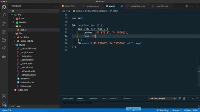Open the Manage gear icon
200x112 pixels.
coord(4,105)
